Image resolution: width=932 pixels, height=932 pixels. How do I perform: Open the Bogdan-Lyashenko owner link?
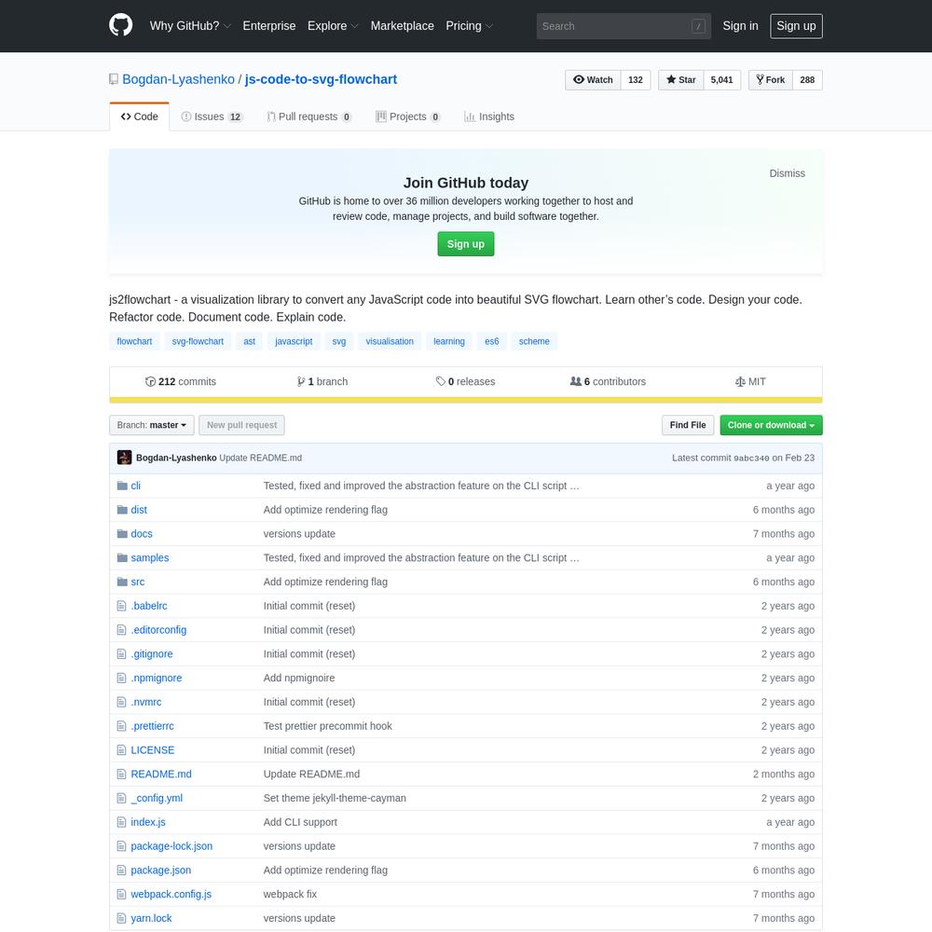pos(178,79)
